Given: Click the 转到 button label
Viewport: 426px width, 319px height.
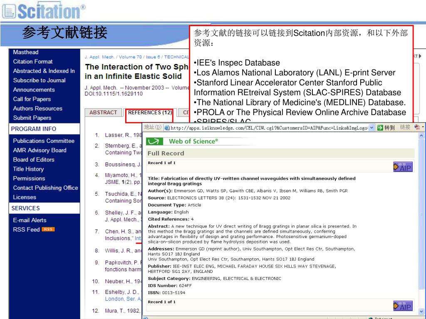Looking at the screenshot, I should pos(389,128).
